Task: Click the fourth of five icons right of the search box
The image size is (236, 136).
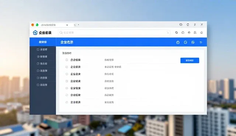Action: (x=195, y=33)
